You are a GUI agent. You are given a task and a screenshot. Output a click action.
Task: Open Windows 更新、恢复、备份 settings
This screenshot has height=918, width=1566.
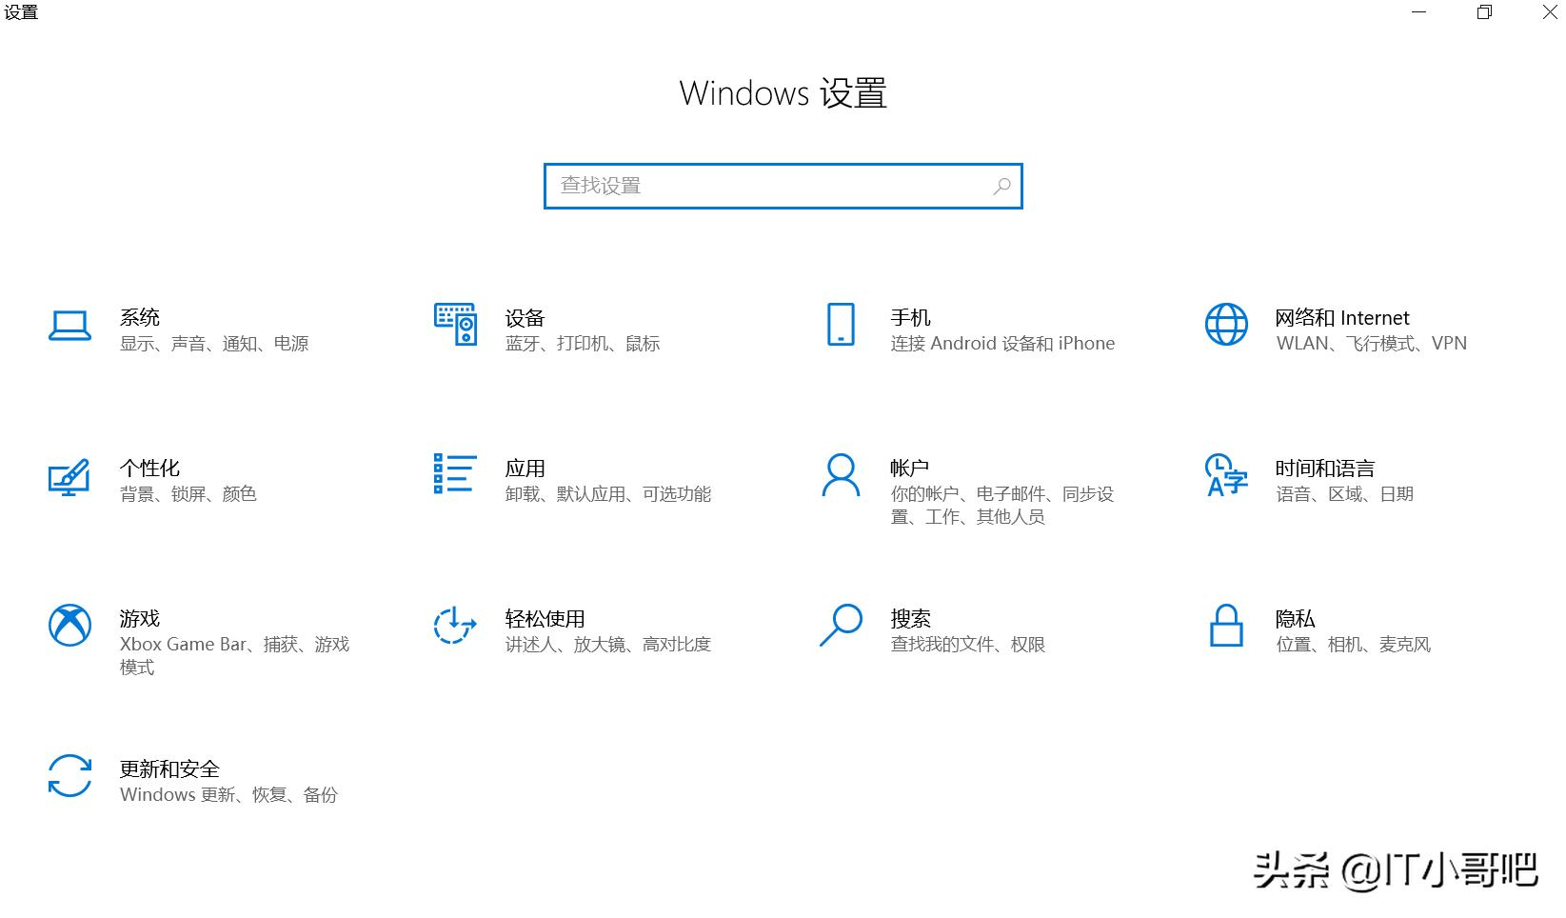tap(228, 794)
